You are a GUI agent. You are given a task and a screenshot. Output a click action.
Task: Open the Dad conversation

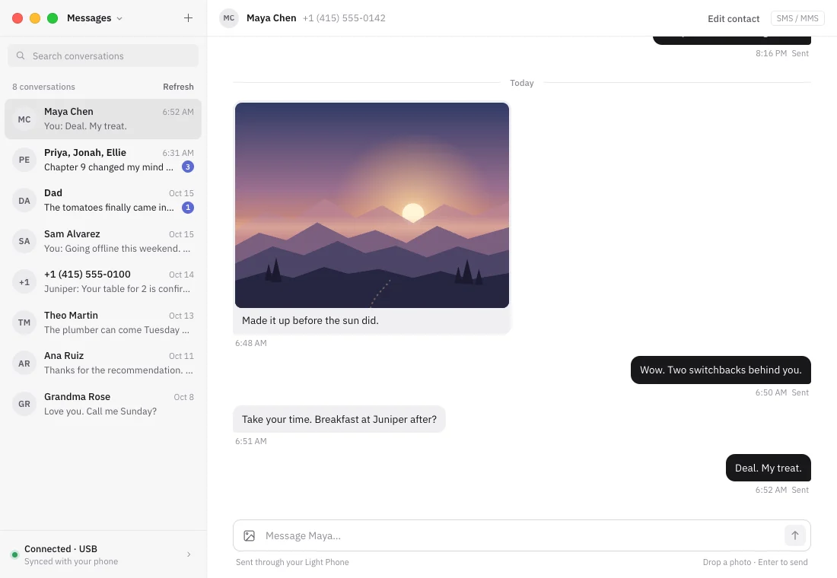(103, 201)
